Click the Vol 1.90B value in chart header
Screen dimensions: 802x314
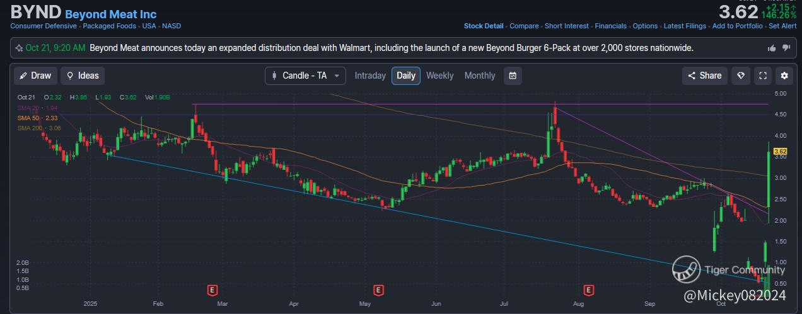(x=158, y=98)
